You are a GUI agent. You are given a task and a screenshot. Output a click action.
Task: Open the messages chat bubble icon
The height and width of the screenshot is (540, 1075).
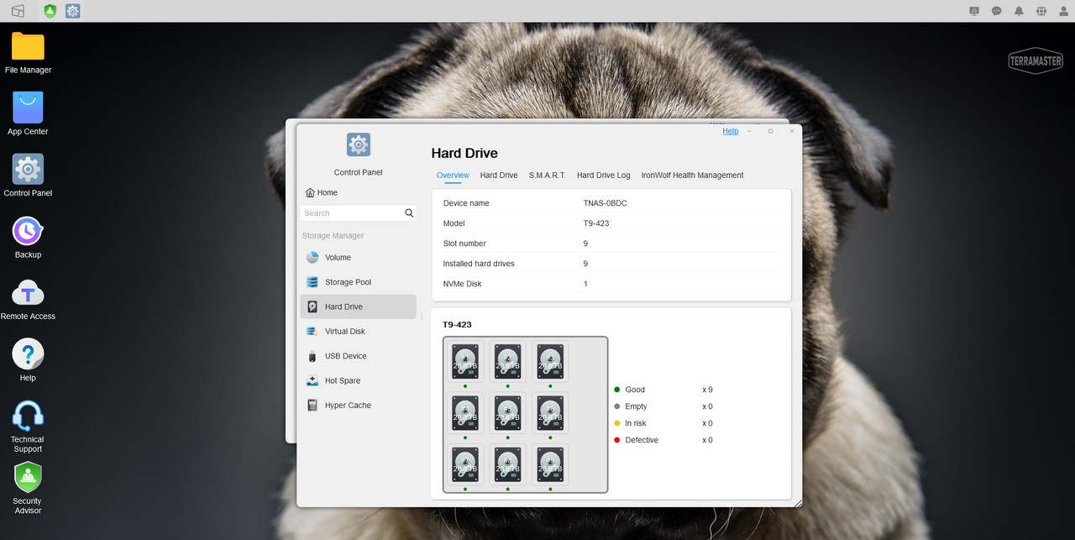click(997, 11)
